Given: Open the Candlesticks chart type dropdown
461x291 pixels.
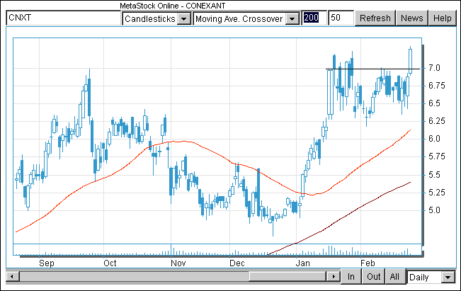Looking at the screenshot, I should 156,18.
